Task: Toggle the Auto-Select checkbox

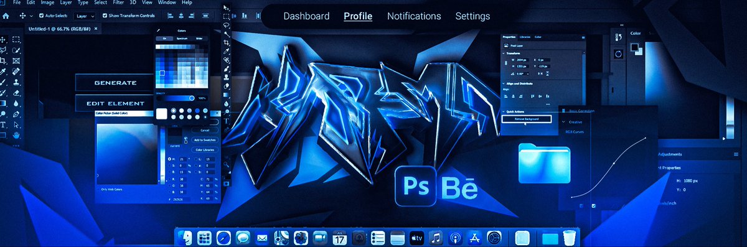Action: [x=41, y=16]
